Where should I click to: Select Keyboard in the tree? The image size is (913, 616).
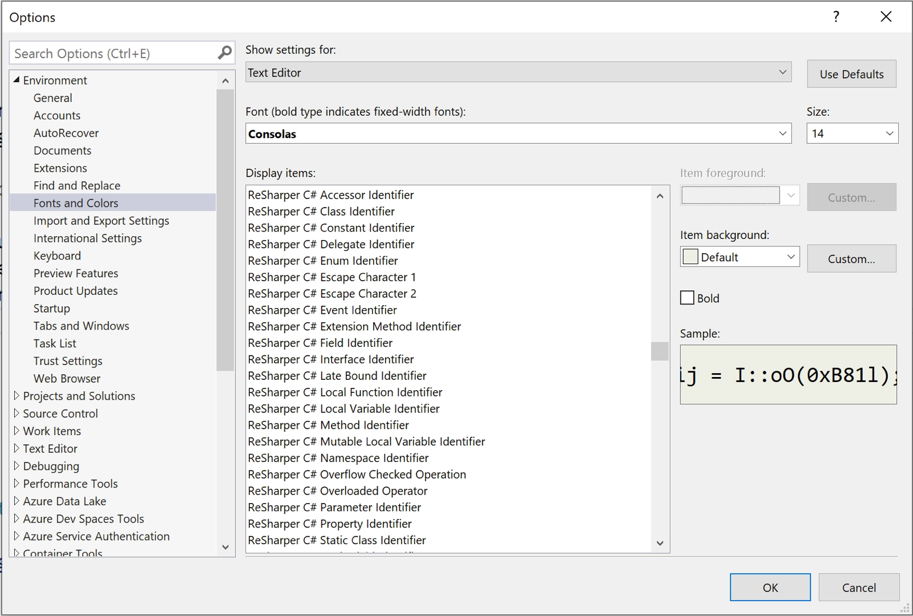[x=57, y=256]
